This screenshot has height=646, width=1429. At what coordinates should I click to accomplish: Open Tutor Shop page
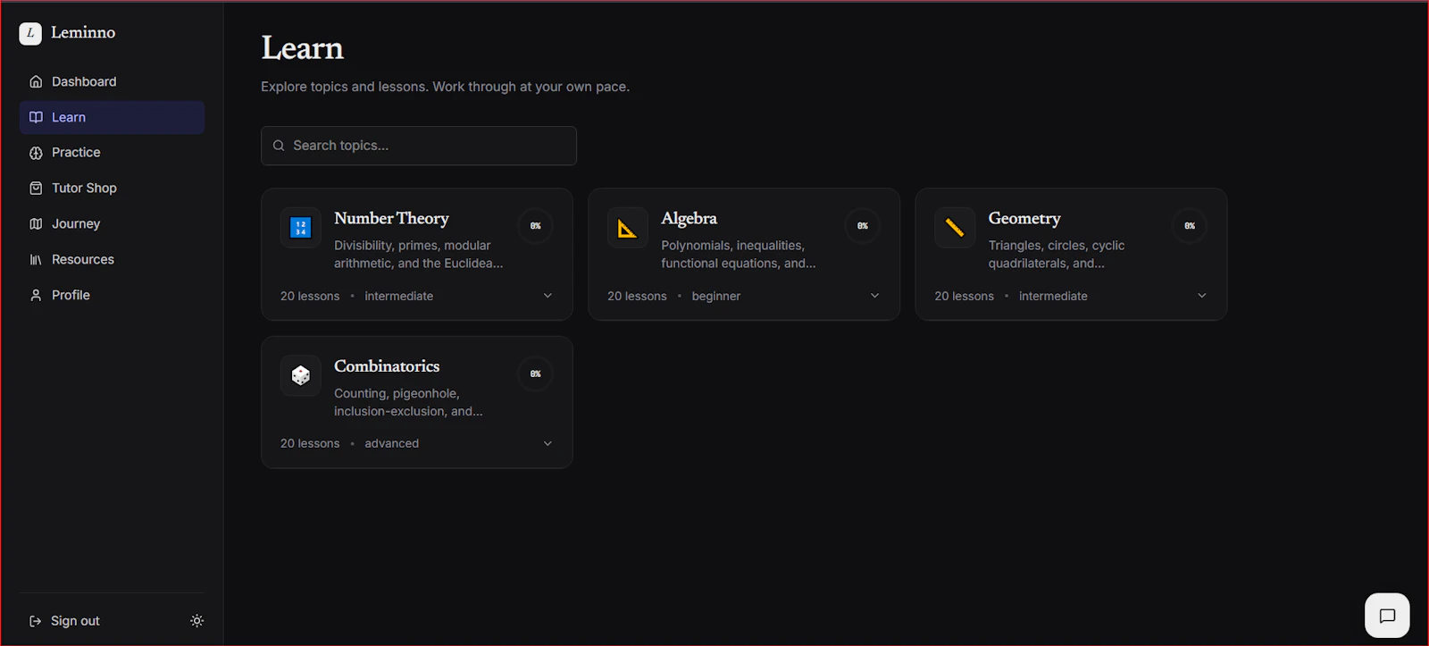pyautogui.click(x=112, y=189)
